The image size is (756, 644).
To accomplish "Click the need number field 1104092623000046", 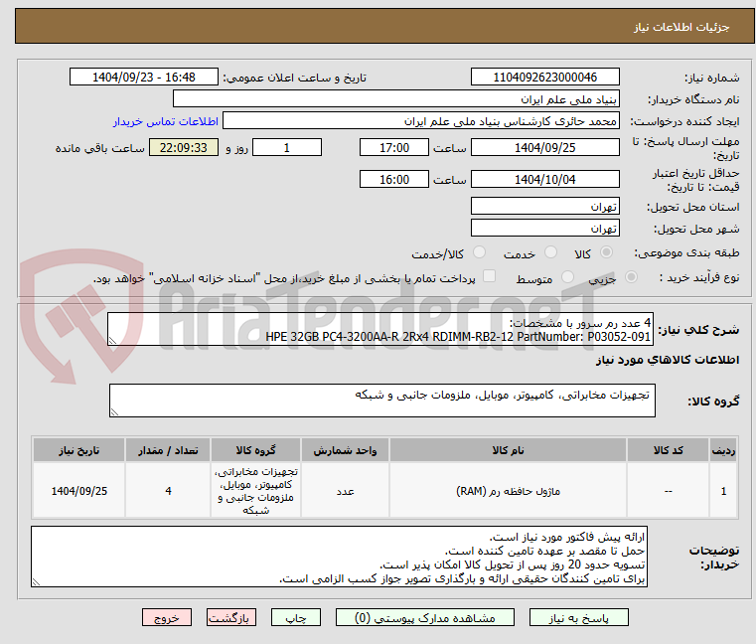I will click(x=544, y=78).
